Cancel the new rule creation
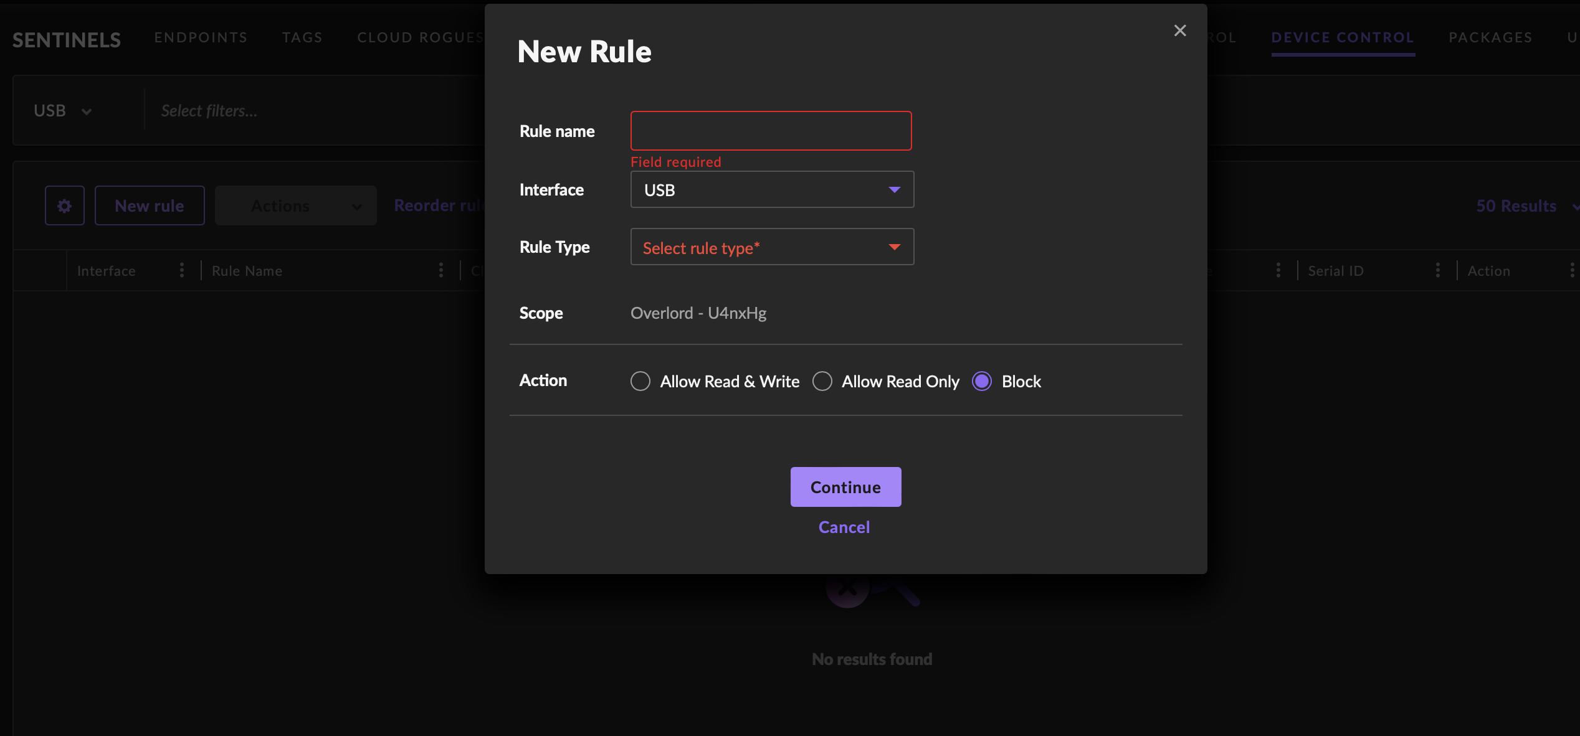The width and height of the screenshot is (1580, 736). [844, 527]
